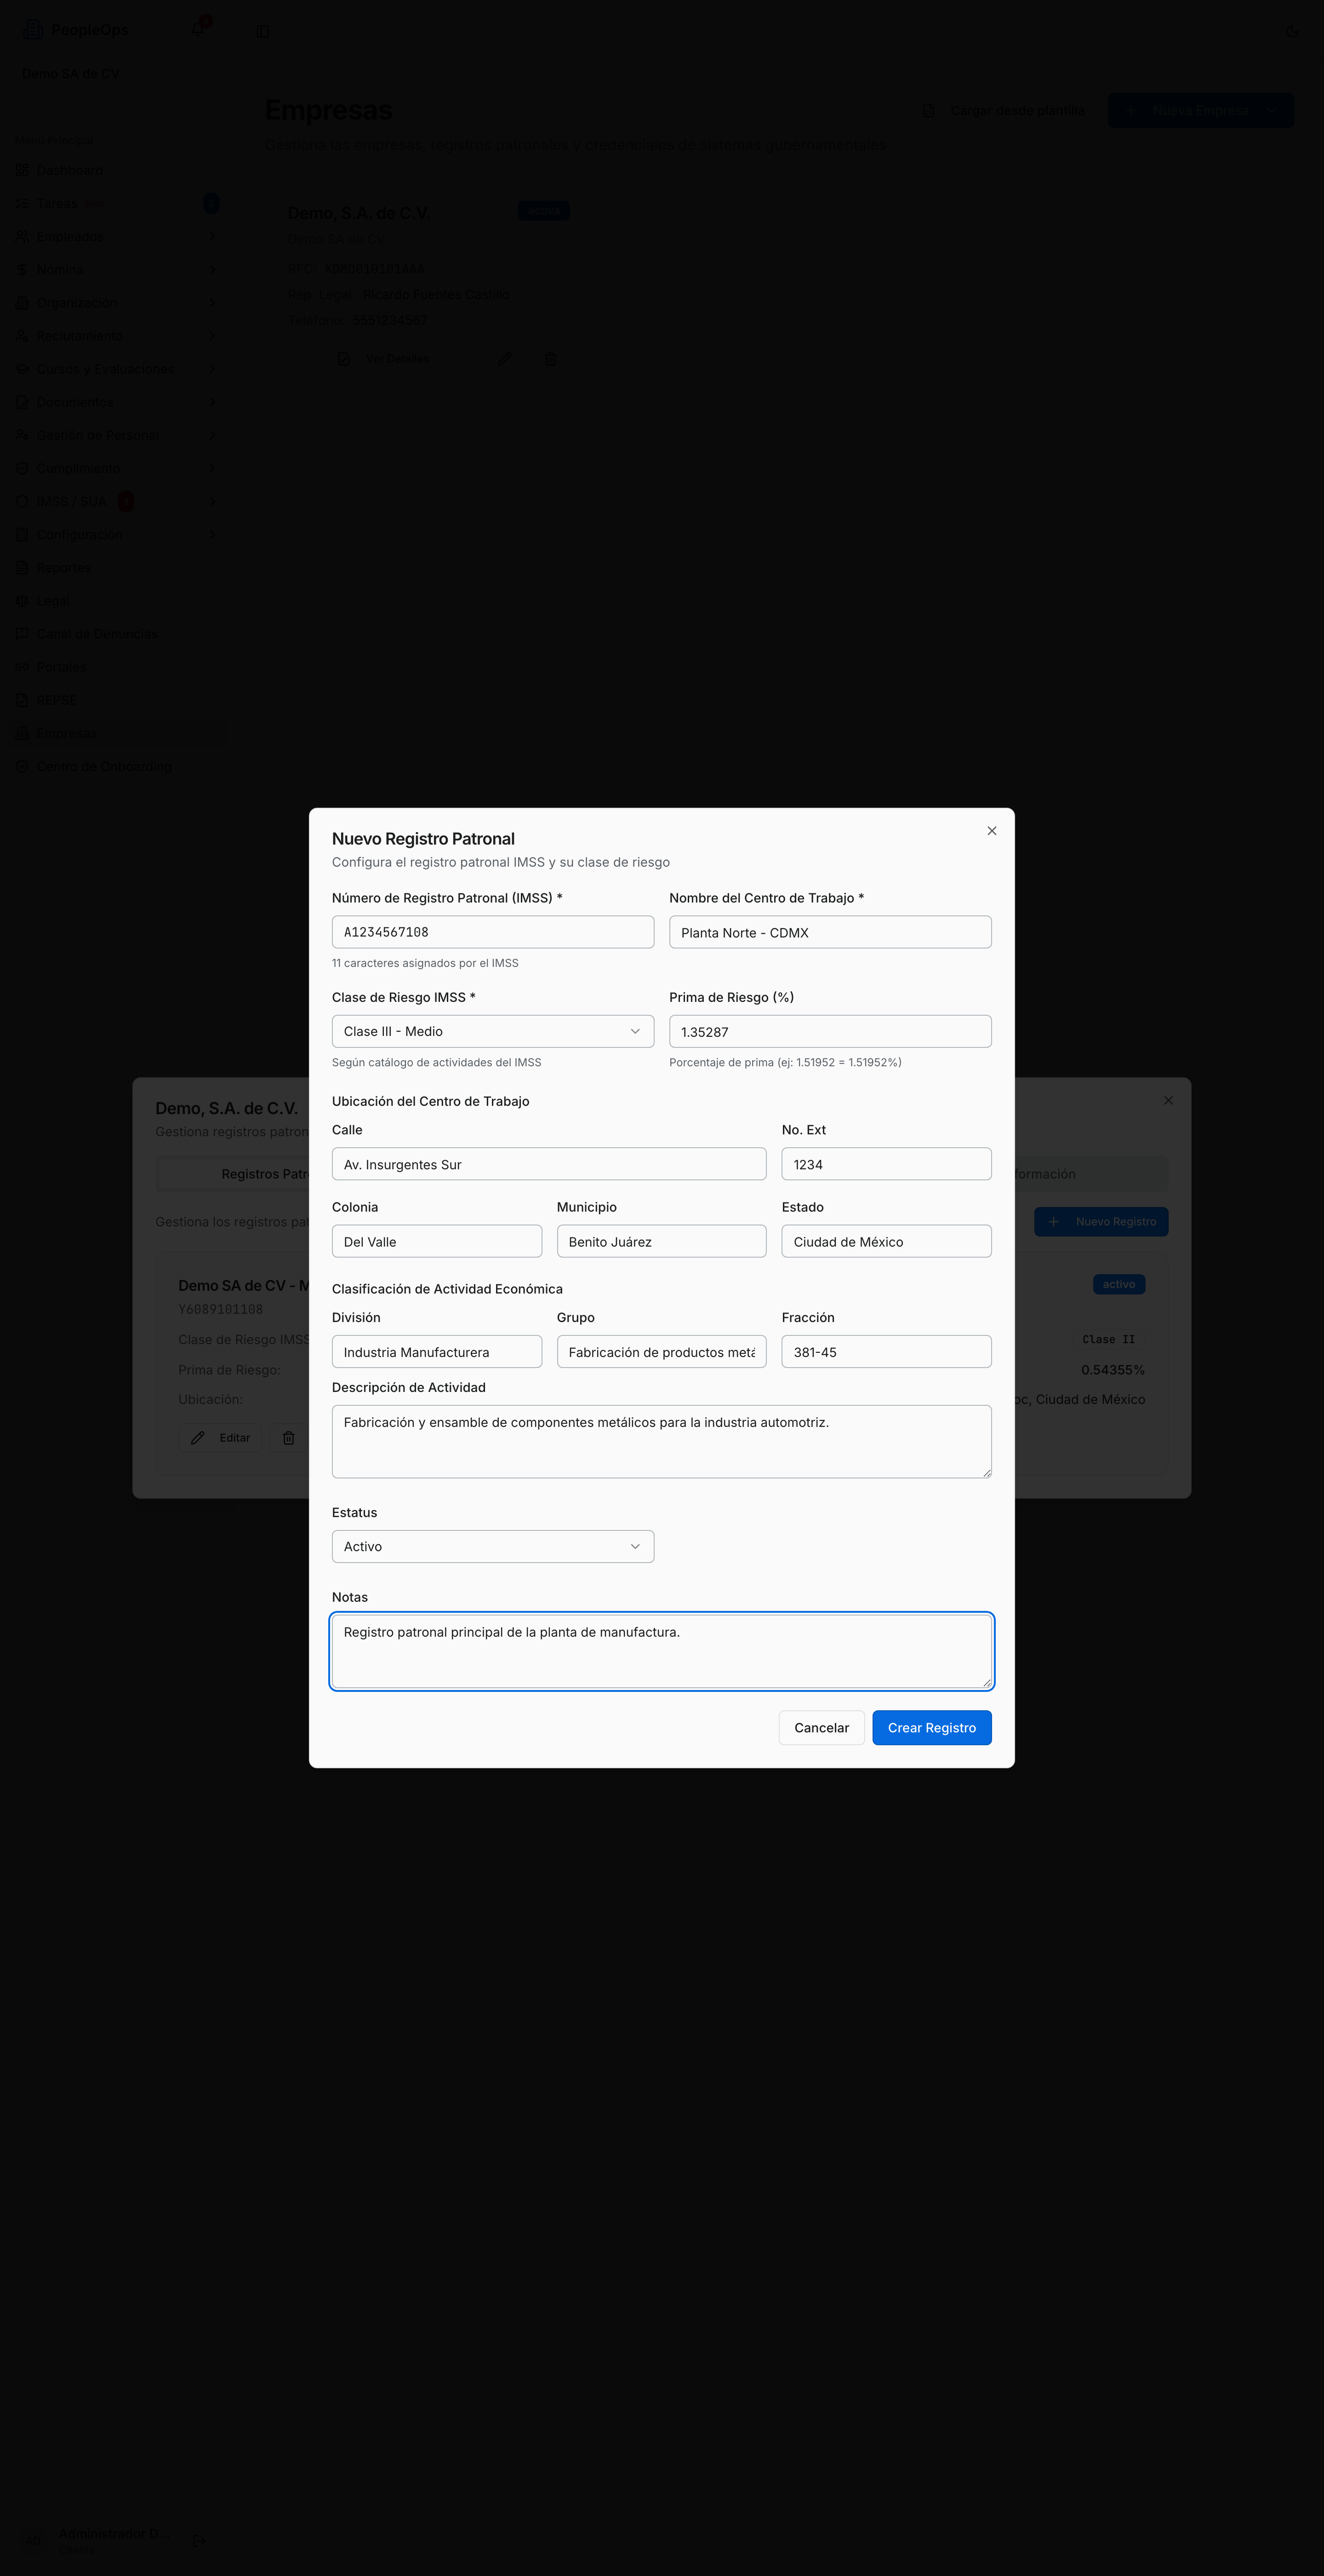The image size is (1324, 2576).
Task: Click the Crear Registro button
Action: 931,1728
